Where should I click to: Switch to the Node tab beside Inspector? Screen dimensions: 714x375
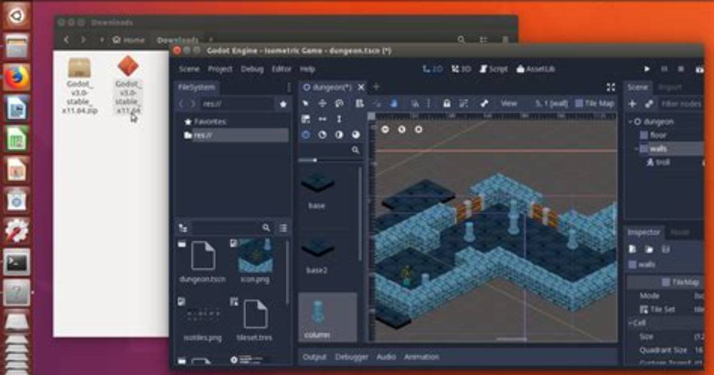pos(679,232)
